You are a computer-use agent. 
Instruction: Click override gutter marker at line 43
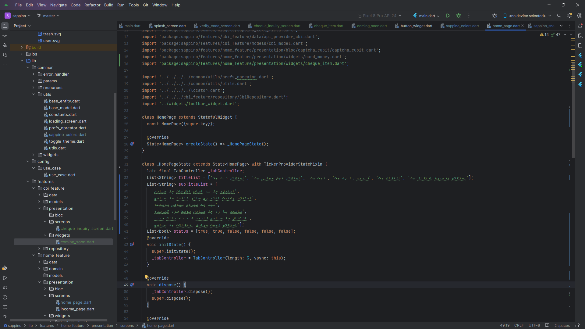pos(132,245)
